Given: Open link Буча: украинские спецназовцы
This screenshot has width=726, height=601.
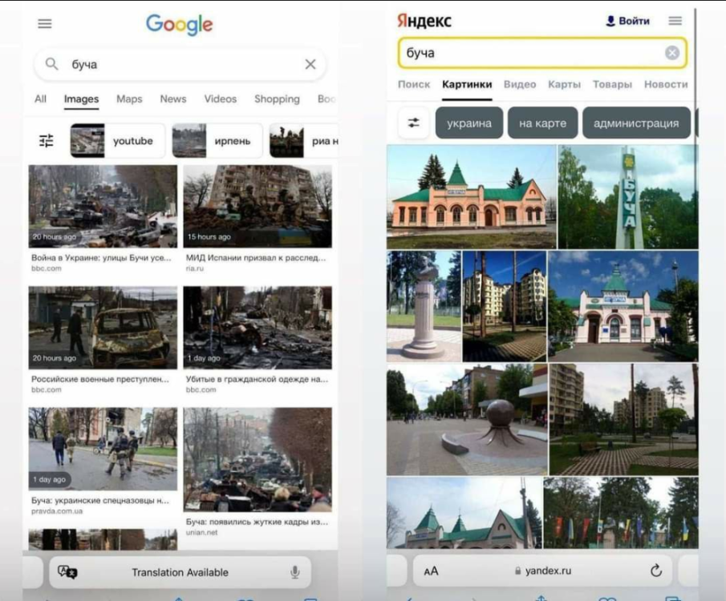Looking at the screenshot, I should click(x=100, y=500).
